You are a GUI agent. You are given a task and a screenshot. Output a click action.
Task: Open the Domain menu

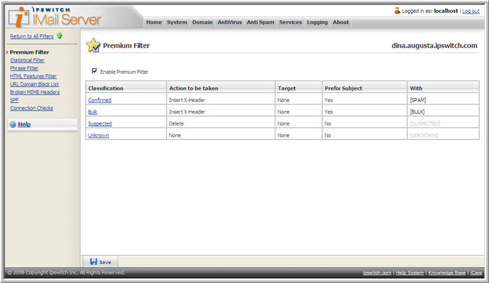pos(202,22)
